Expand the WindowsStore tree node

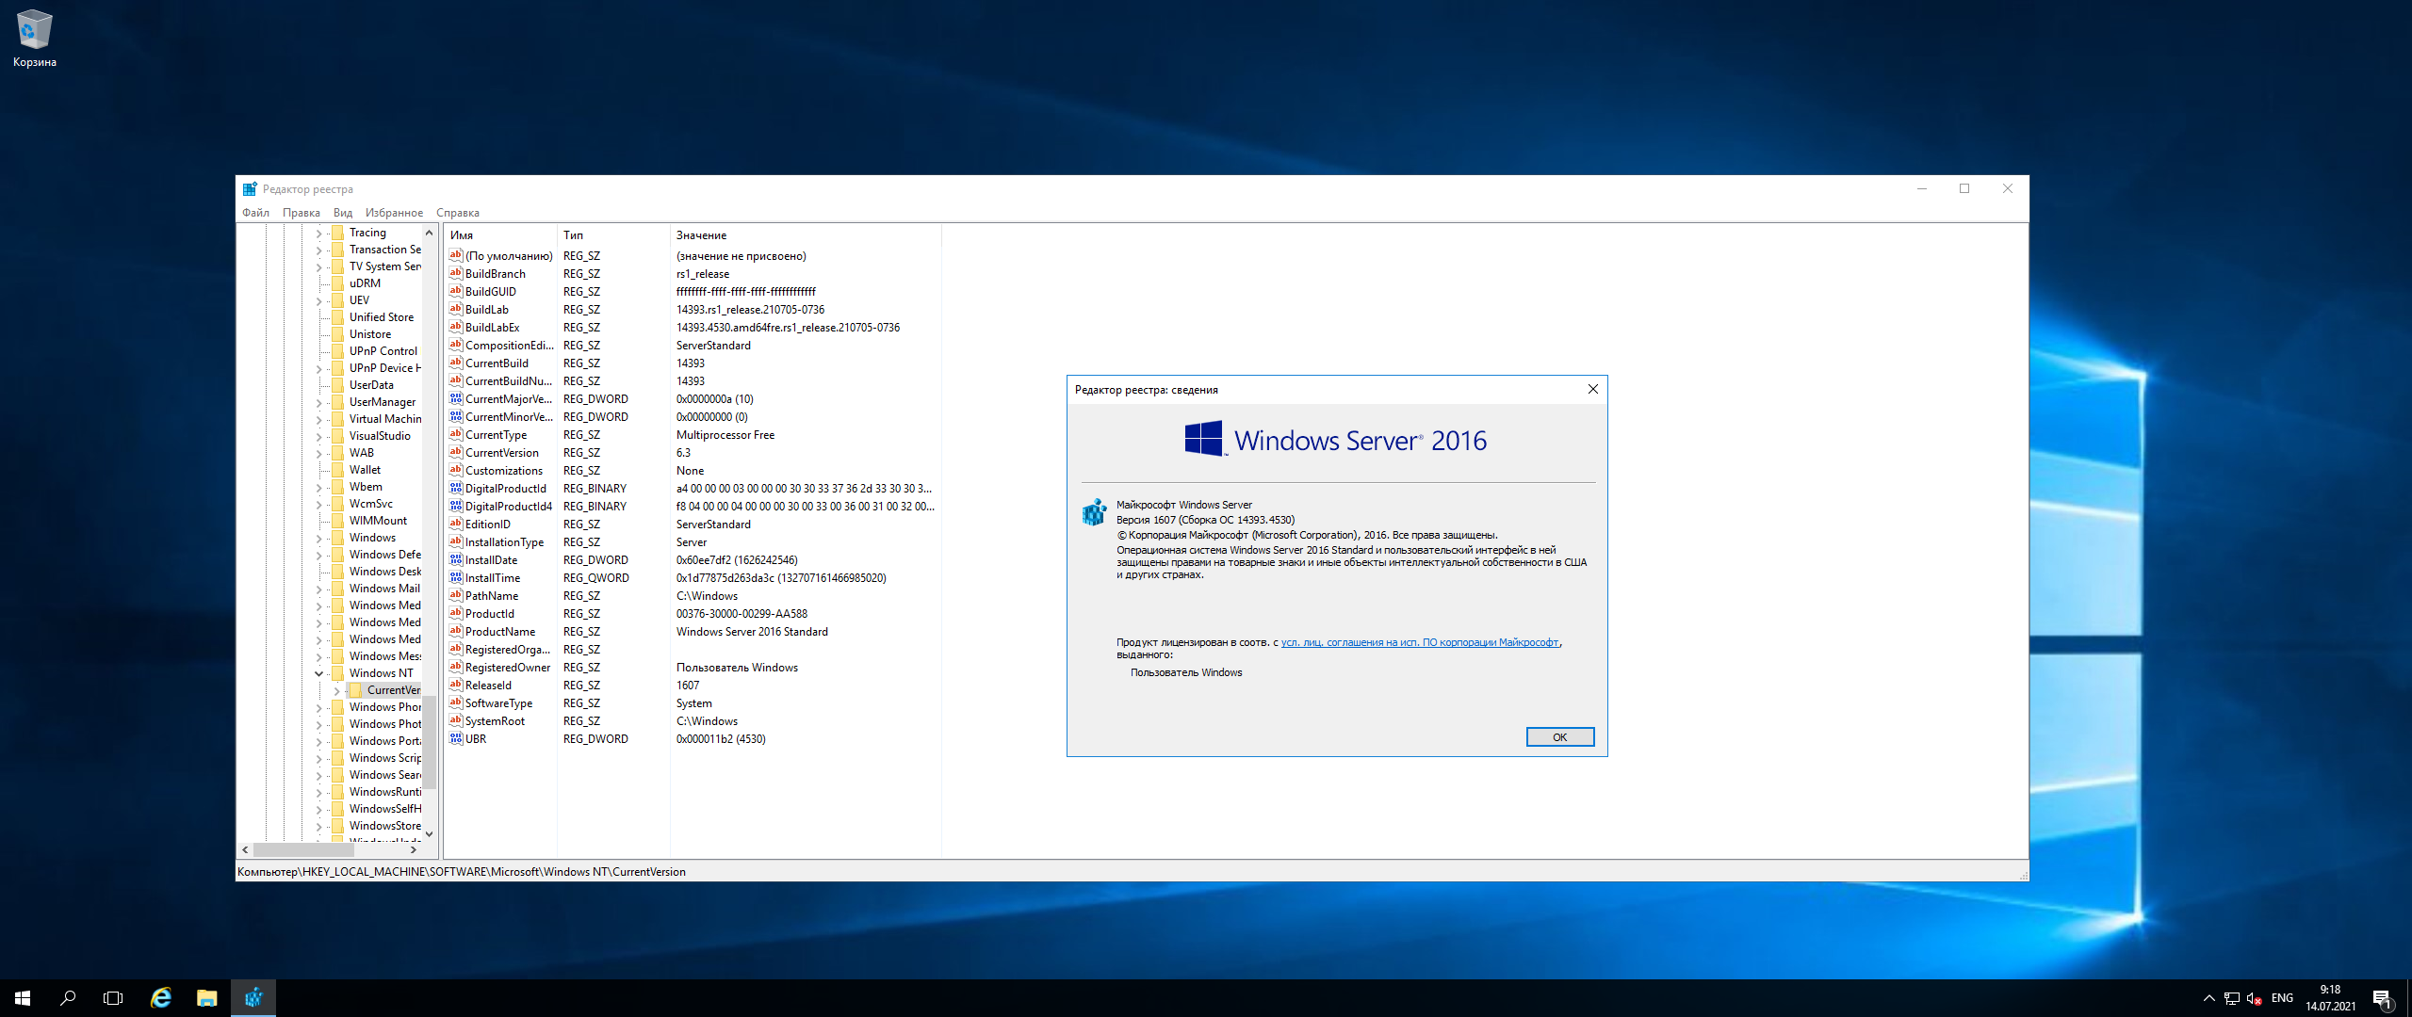point(318,826)
